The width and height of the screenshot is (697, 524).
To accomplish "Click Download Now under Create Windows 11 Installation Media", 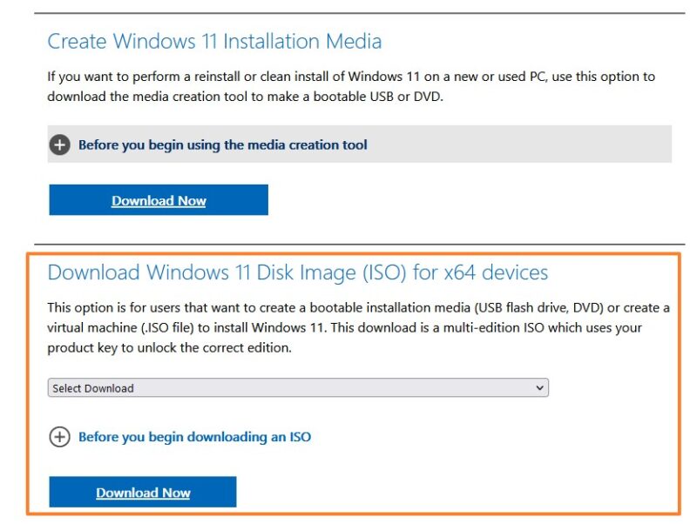I will click(x=159, y=200).
